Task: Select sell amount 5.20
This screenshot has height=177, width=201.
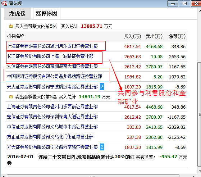Action: coord(158,77)
